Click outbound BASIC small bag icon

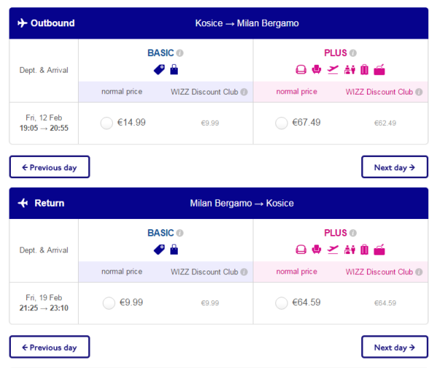pos(173,70)
